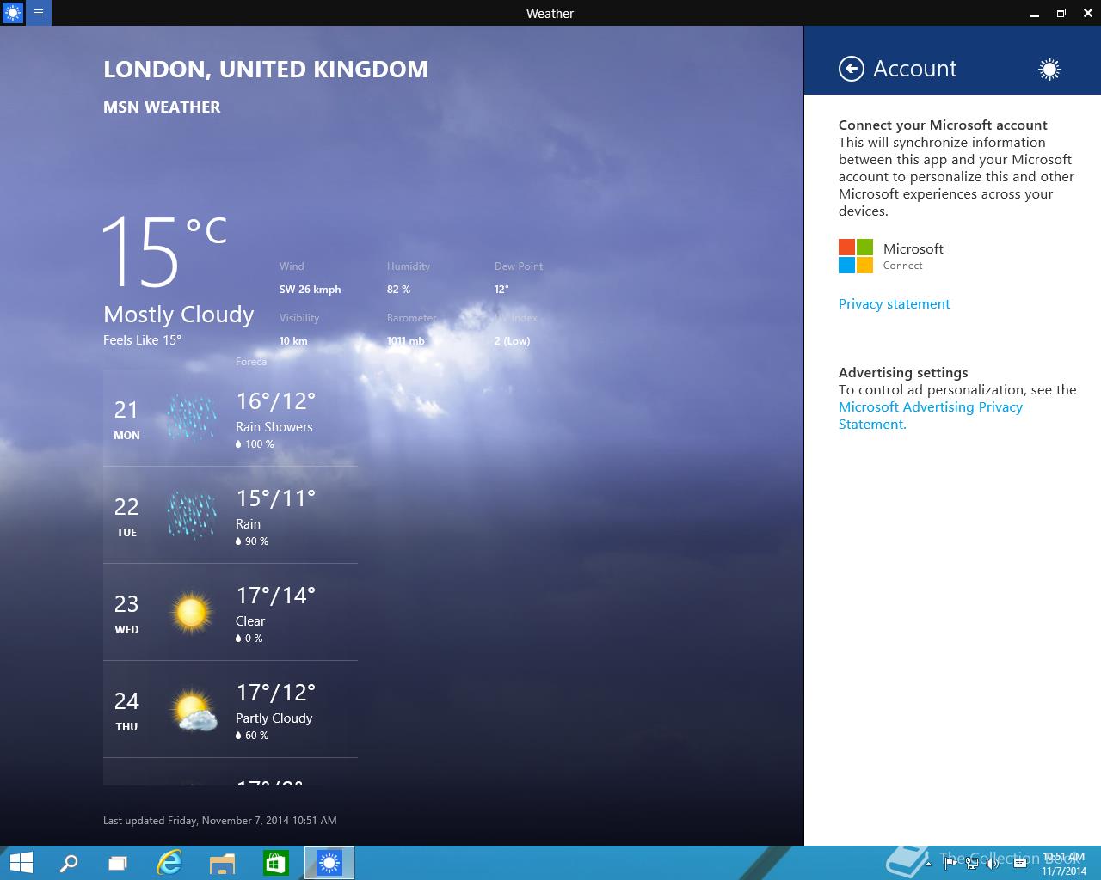Open the Windows Start button
1101x880 pixels.
click(x=21, y=863)
